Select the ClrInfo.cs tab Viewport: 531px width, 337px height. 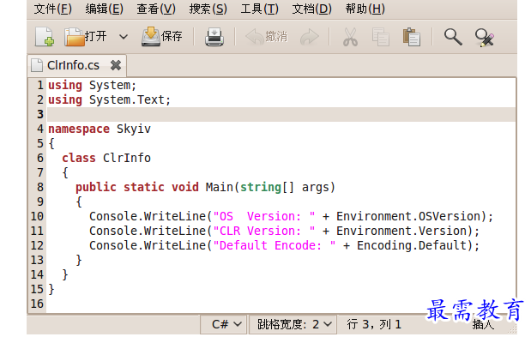[x=73, y=65]
